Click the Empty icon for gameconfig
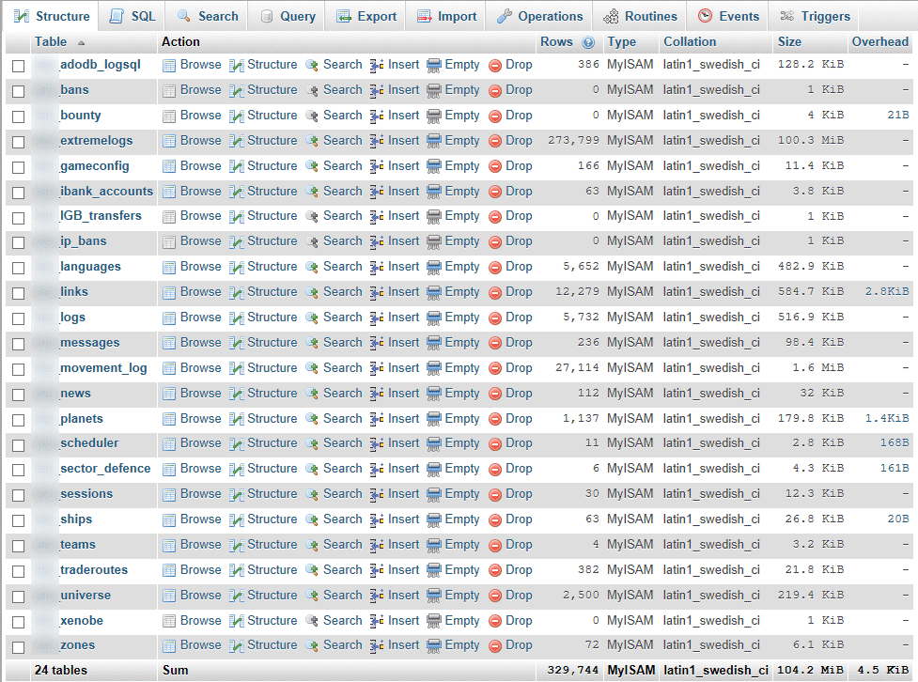 433,167
